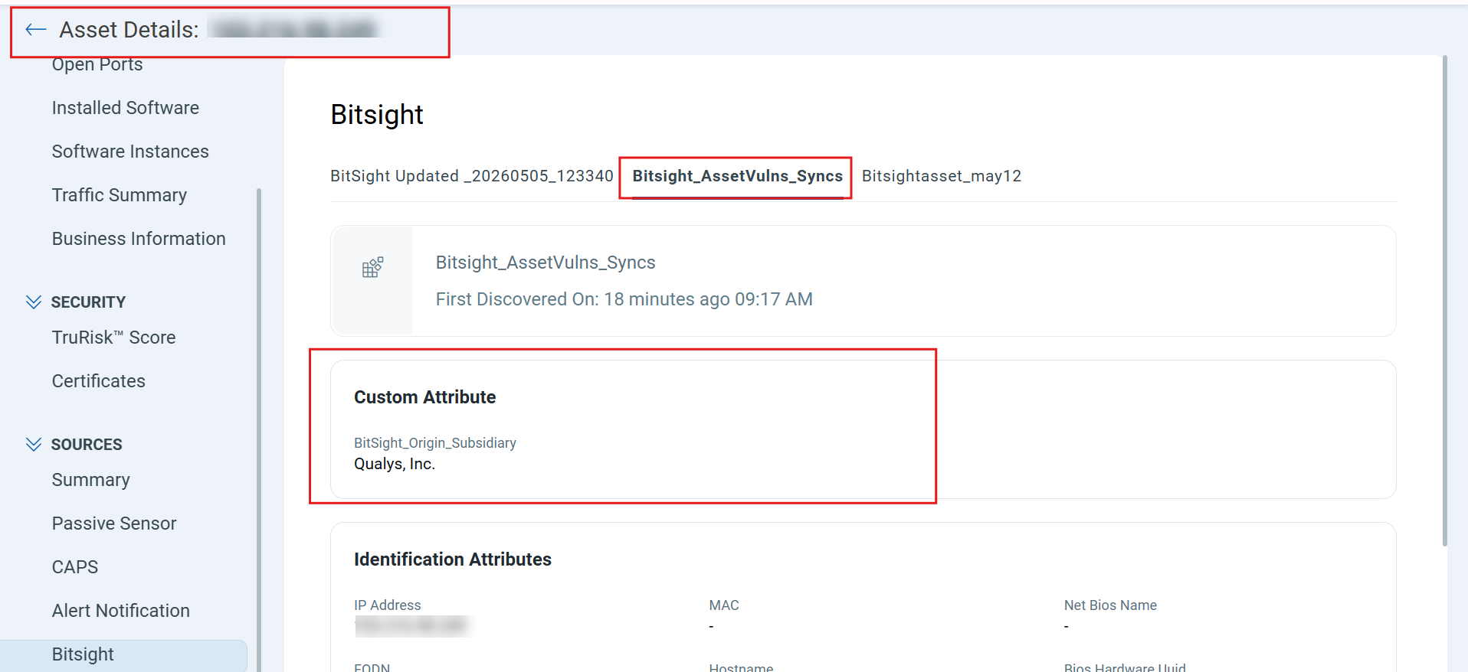1468x672 pixels.
Task: Click the main page vertical scrollbar
Action: (x=1445, y=300)
